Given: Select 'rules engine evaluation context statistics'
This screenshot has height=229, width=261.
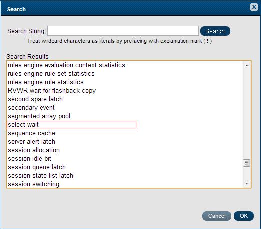Looking at the screenshot, I should 66,65.
